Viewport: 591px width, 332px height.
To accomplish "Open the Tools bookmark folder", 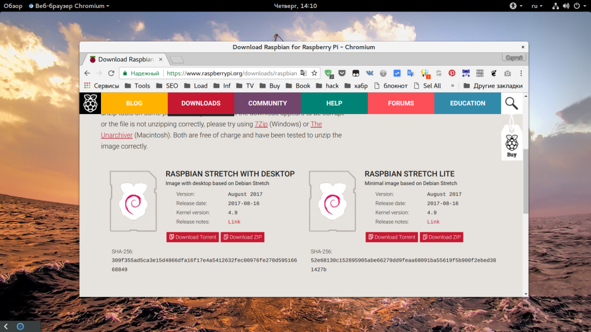I will [x=137, y=86].
